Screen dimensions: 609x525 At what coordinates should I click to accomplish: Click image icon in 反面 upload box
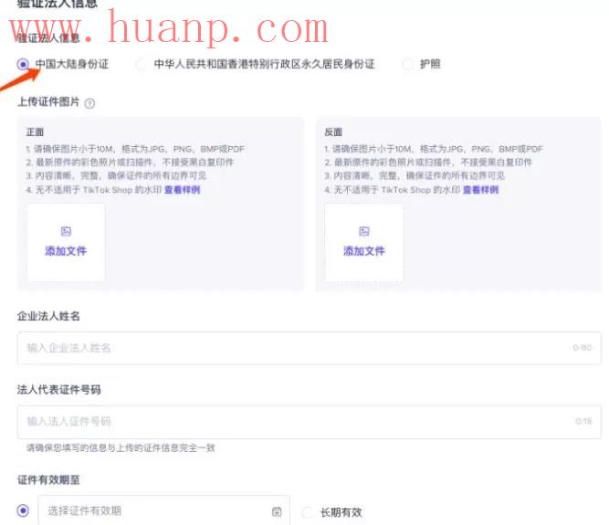click(364, 231)
